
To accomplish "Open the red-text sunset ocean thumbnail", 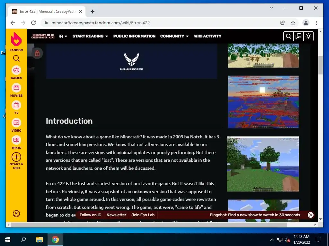I will point(263,102).
